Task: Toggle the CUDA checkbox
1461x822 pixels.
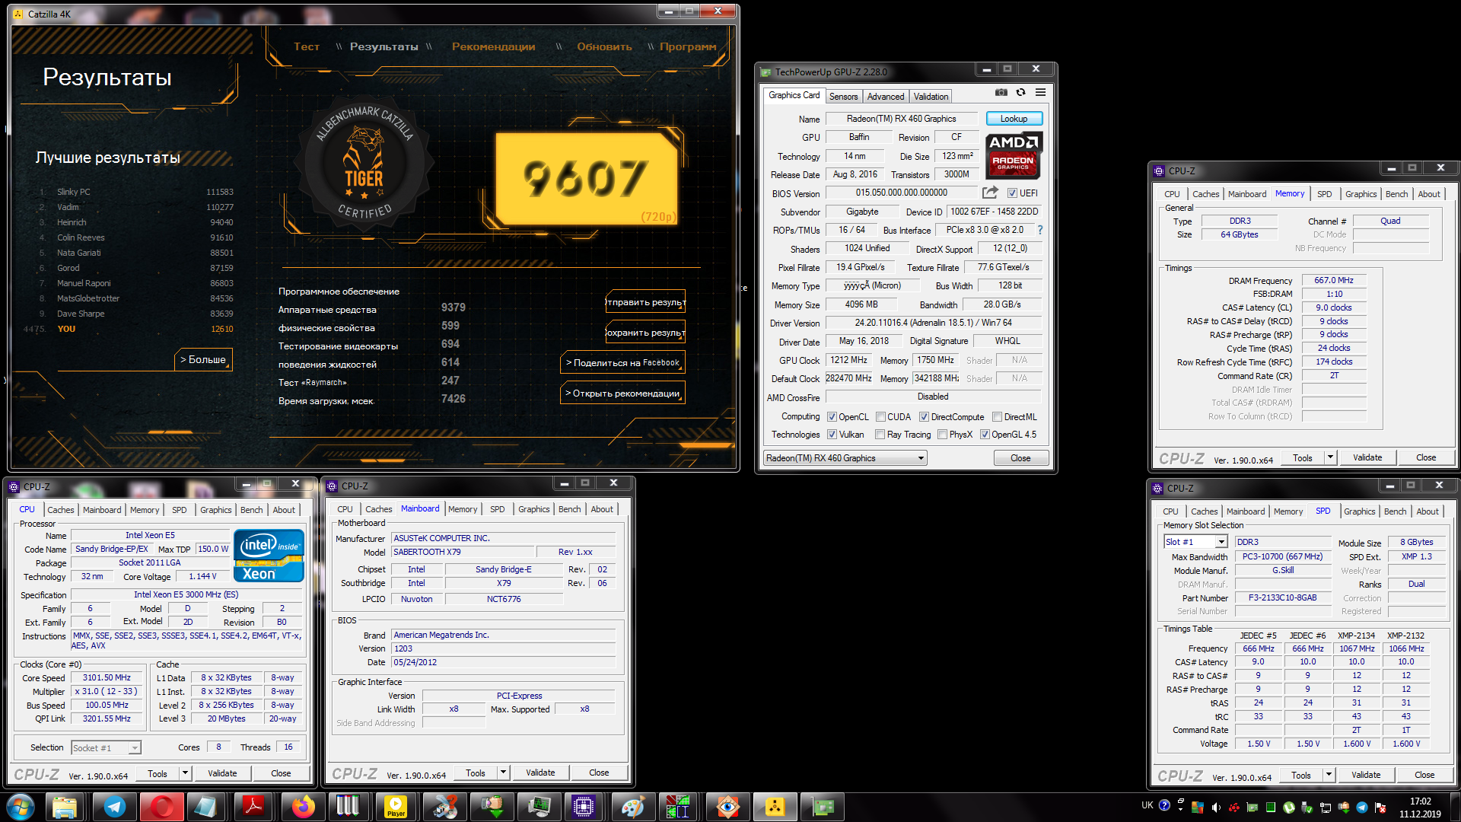Action: tap(880, 417)
